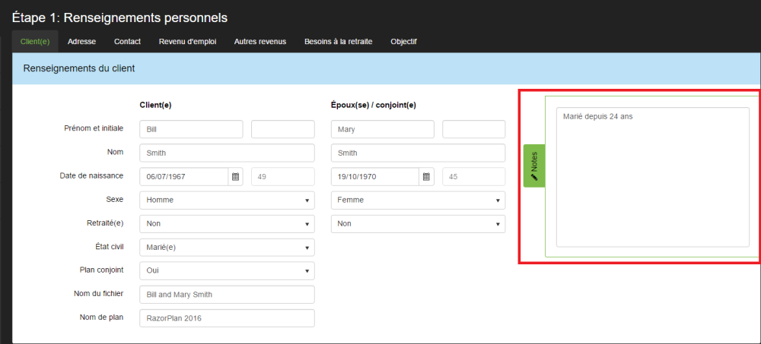Expand spouse Sexe dropdown showing Femme

pyautogui.click(x=418, y=200)
